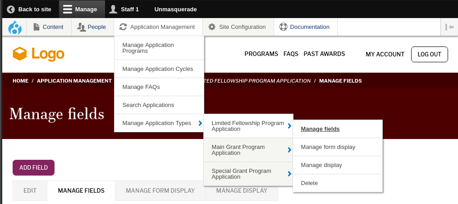Click the Staff 1 user icon

click(x=113, y=9)
